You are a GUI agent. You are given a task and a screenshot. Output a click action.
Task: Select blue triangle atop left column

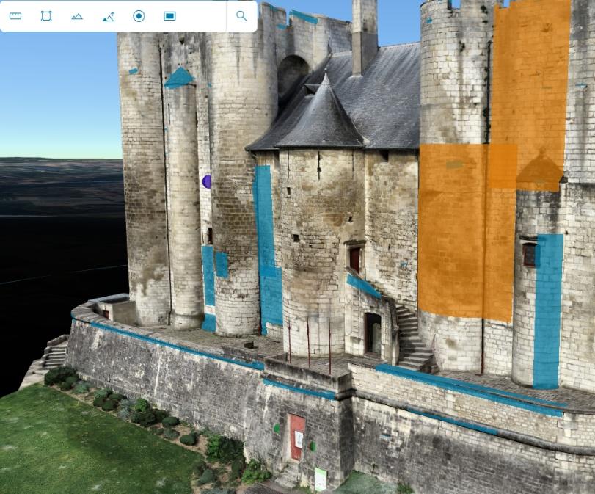[179, 78]
